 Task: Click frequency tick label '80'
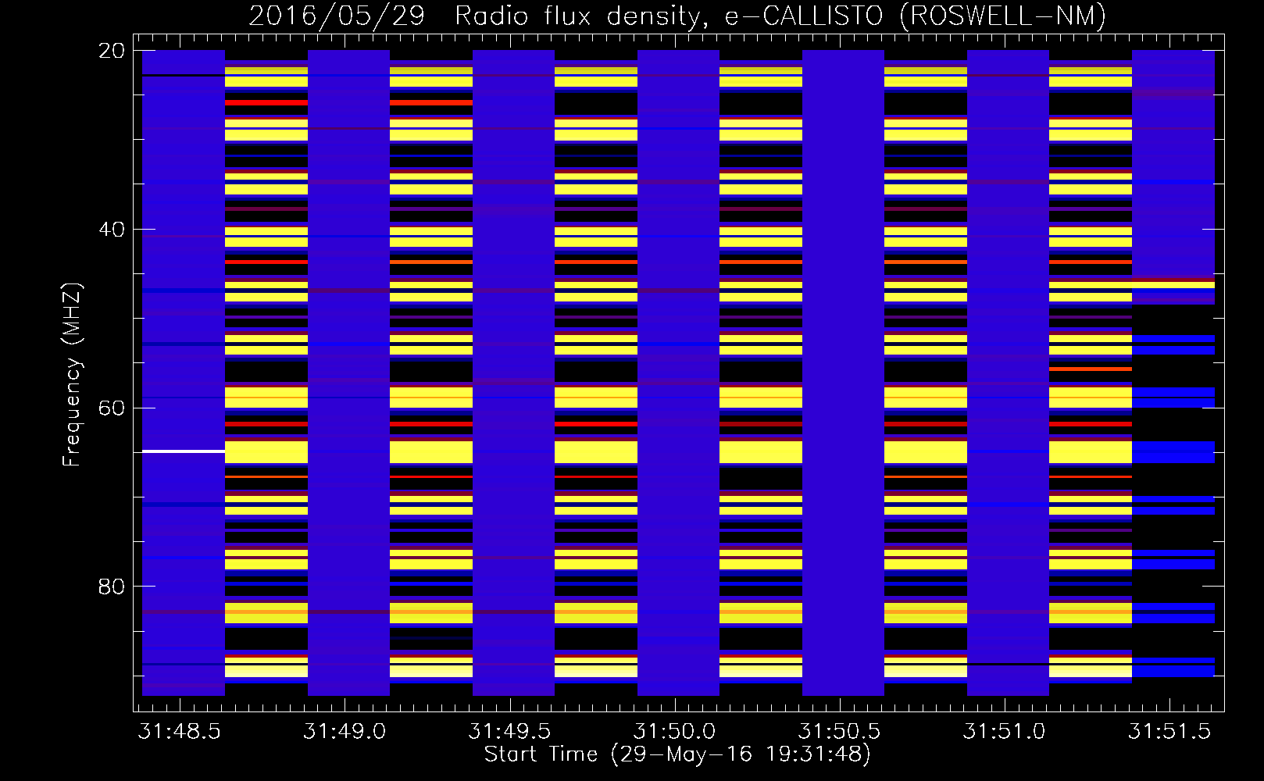point(112,586)
